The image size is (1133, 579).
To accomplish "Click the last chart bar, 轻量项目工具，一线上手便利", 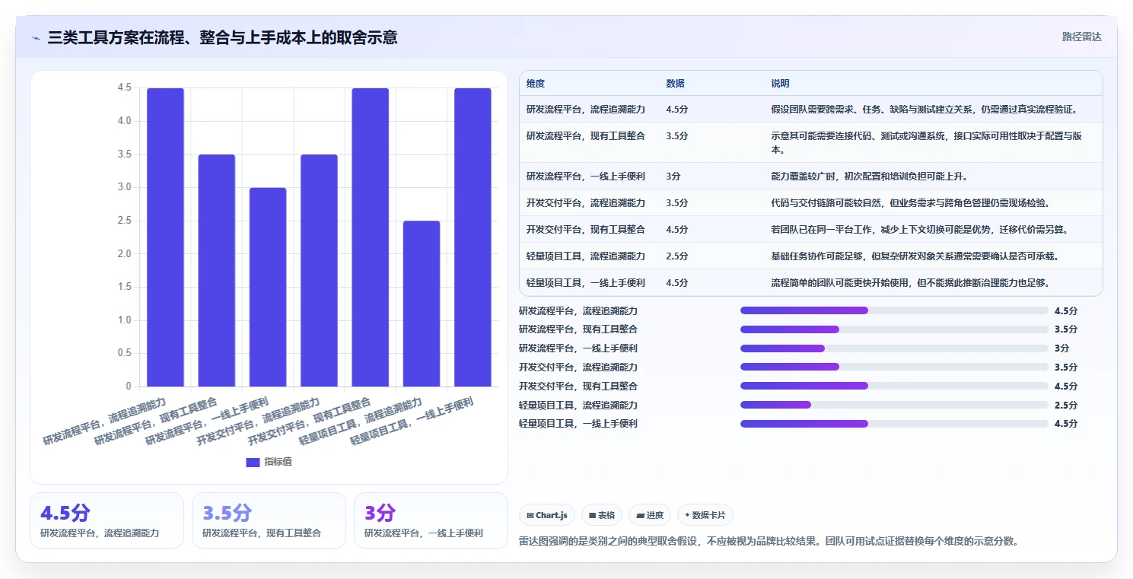I will pos(473,237).
